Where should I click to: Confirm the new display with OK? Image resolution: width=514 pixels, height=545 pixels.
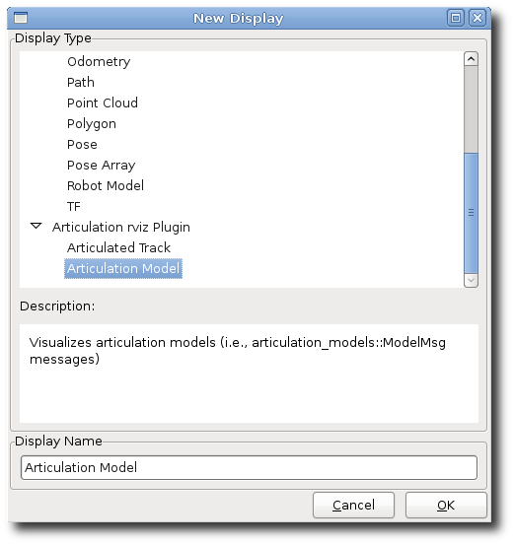coord(446,505)
